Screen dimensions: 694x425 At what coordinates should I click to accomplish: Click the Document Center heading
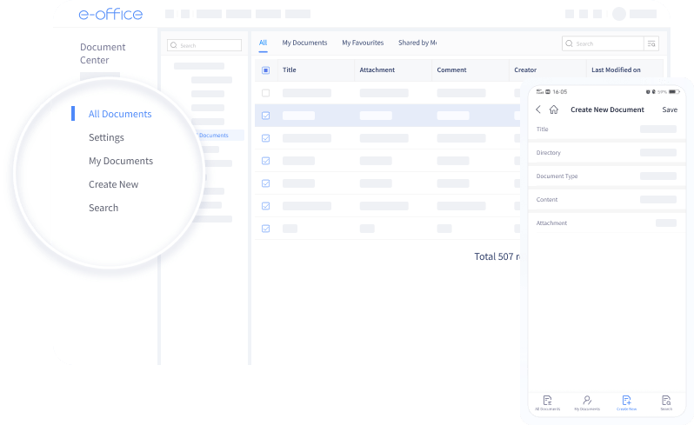[103, 54]
